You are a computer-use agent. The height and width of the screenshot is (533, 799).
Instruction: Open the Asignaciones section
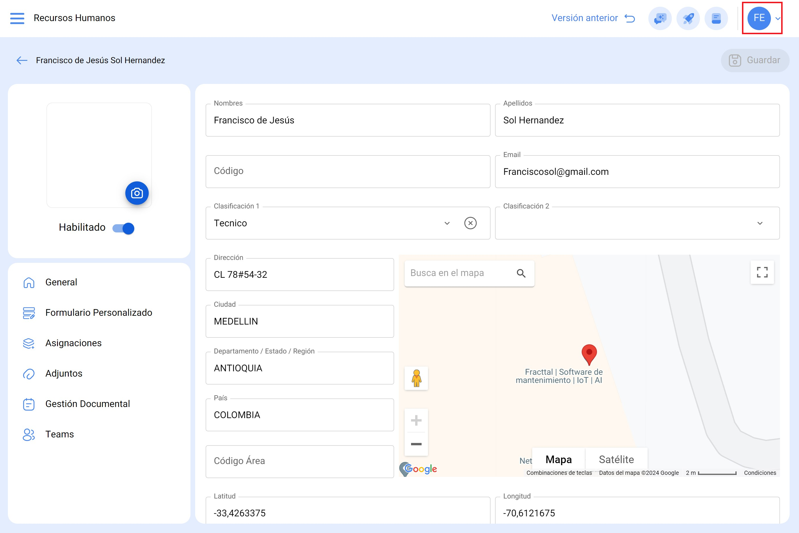tap(73, 343)
